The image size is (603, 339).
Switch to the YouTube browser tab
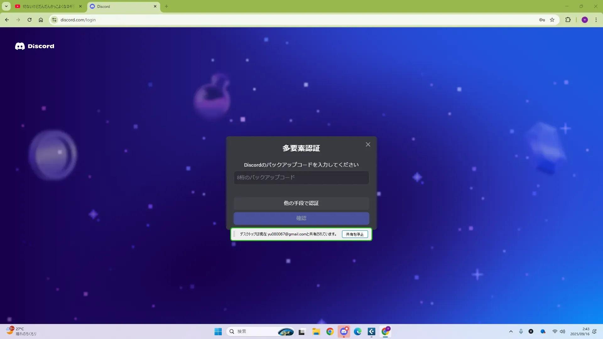point(47,6)
